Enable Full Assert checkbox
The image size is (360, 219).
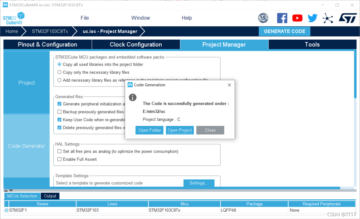click(x=59, y=159)
